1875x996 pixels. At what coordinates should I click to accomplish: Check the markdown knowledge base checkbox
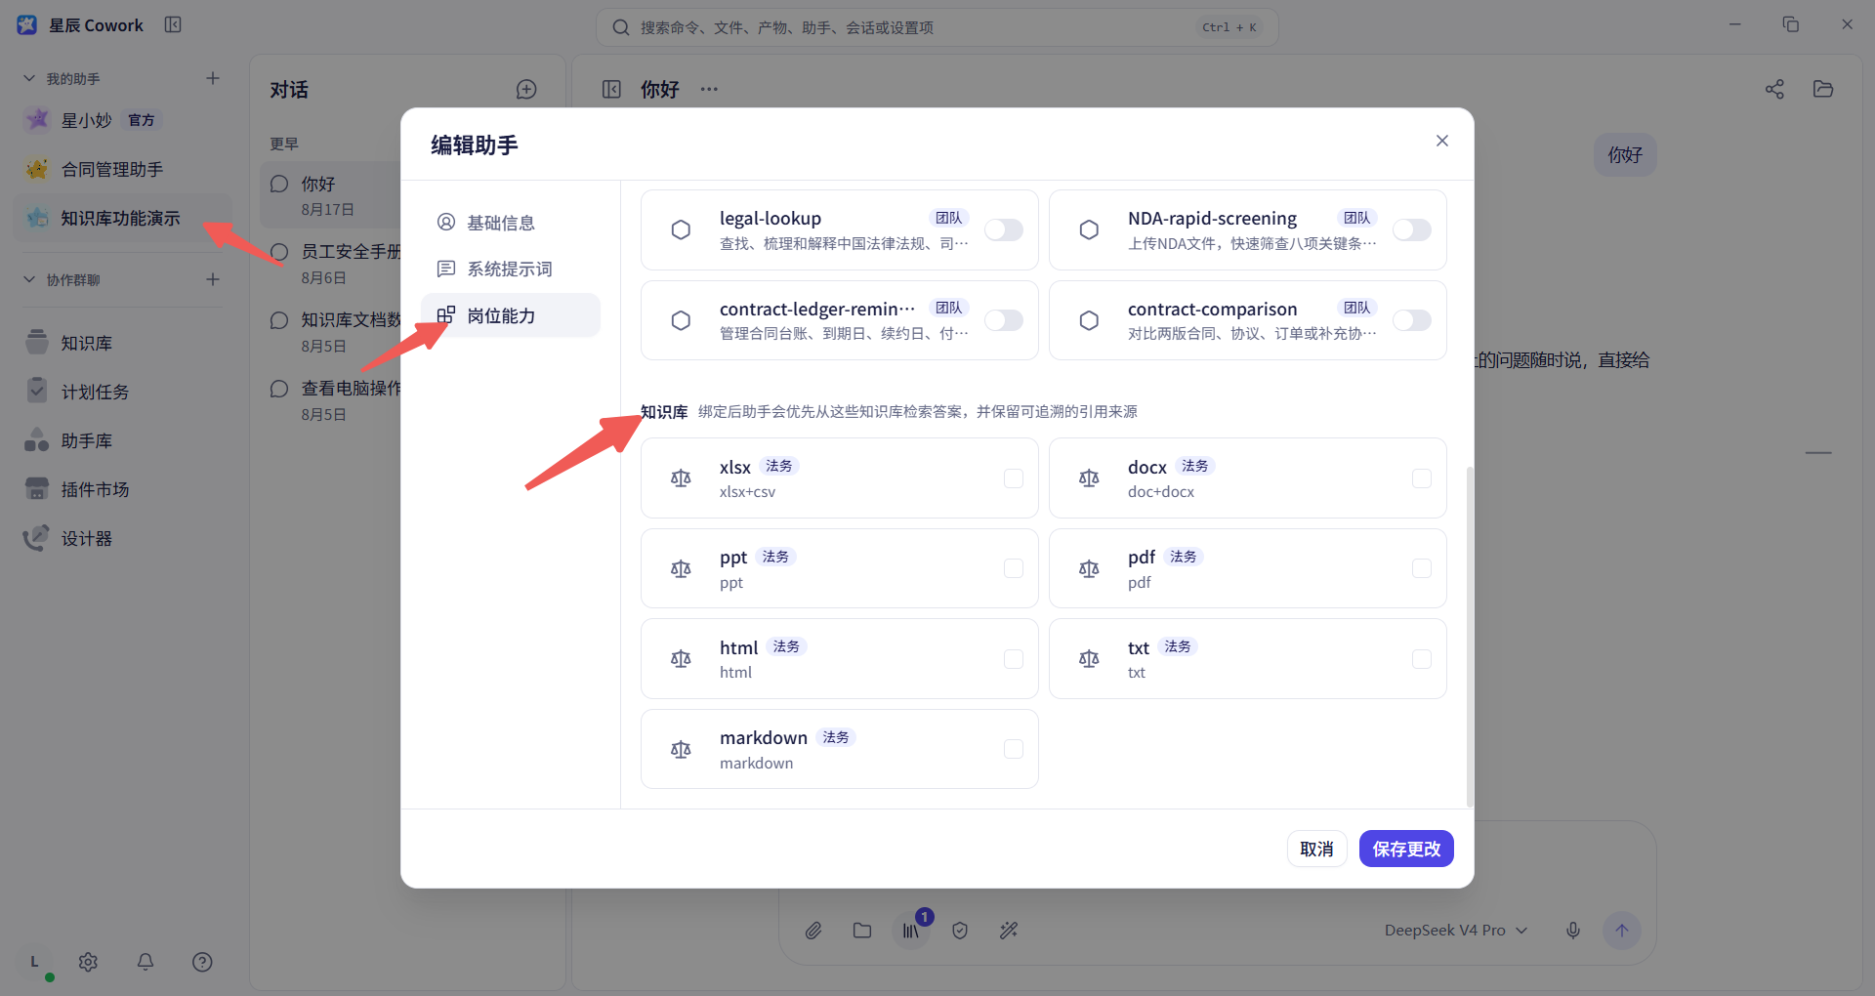[x=1014, y=749]
